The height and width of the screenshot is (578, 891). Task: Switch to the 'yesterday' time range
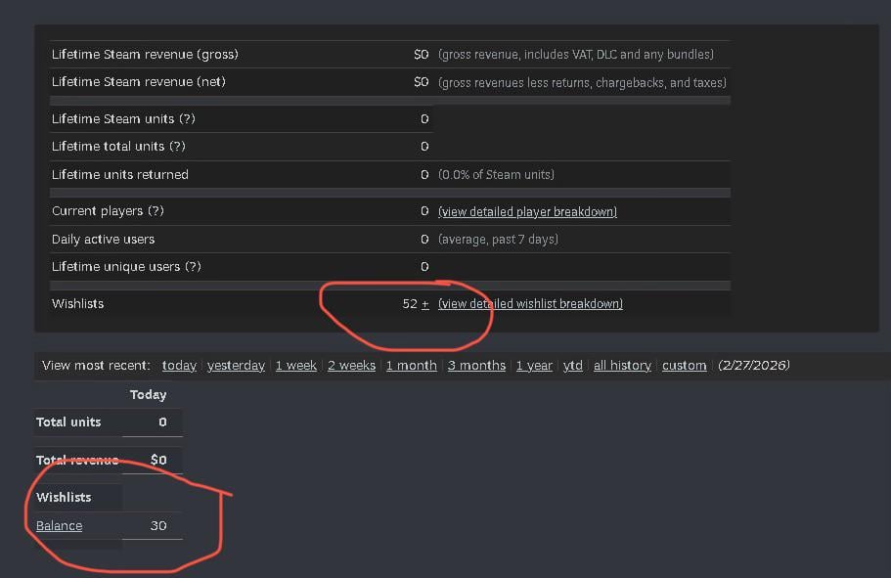[236, 366]
